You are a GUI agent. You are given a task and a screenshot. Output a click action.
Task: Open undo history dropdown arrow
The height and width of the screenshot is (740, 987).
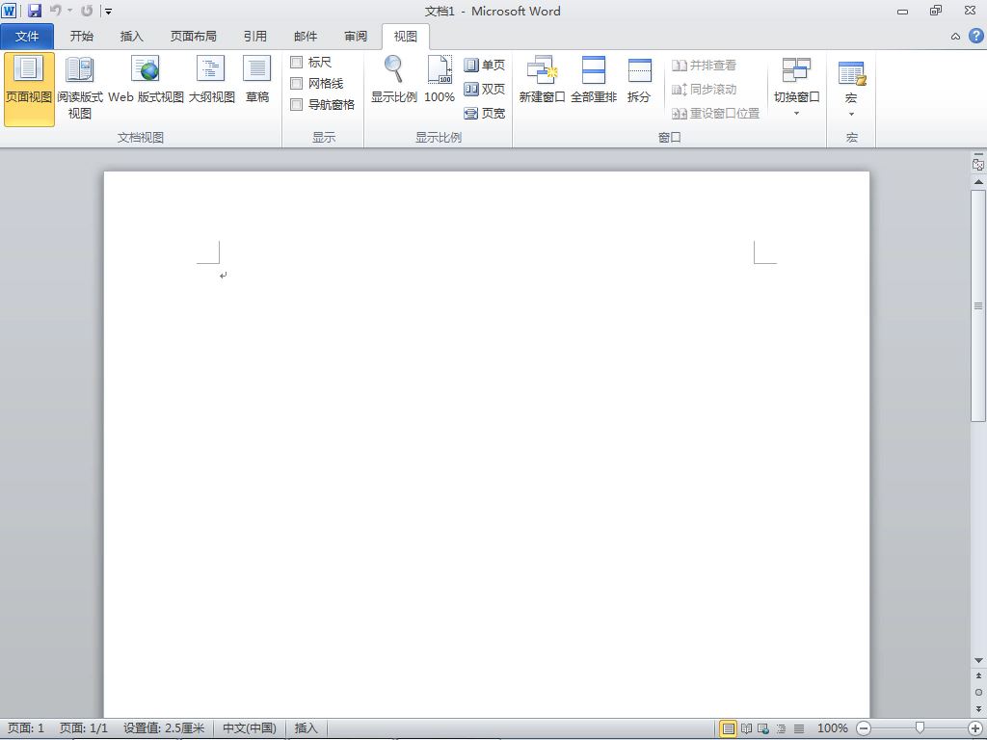pos(69,11)
